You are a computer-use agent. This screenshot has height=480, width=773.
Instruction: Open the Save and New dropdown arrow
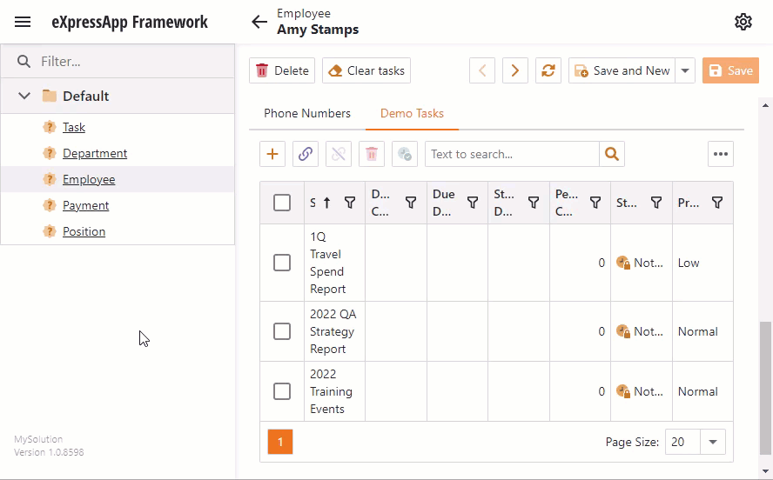click(685, 70)
